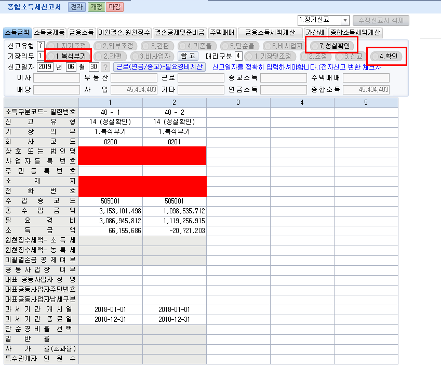
Task: Click the 마감 button in the header
Action: (115, 7)
